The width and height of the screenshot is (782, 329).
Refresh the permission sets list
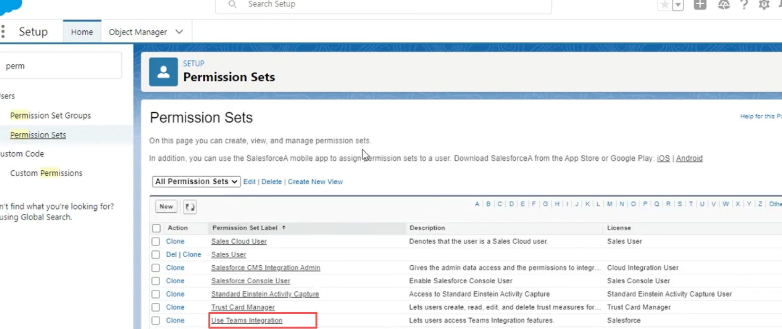(190, 207)
